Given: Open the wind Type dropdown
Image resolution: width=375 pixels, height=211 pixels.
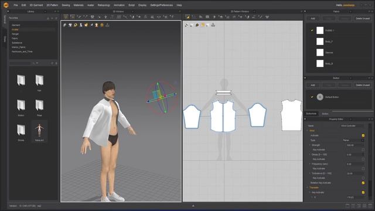Looking at the screenshot, I should pyautogui.click(x=353, y=140).
